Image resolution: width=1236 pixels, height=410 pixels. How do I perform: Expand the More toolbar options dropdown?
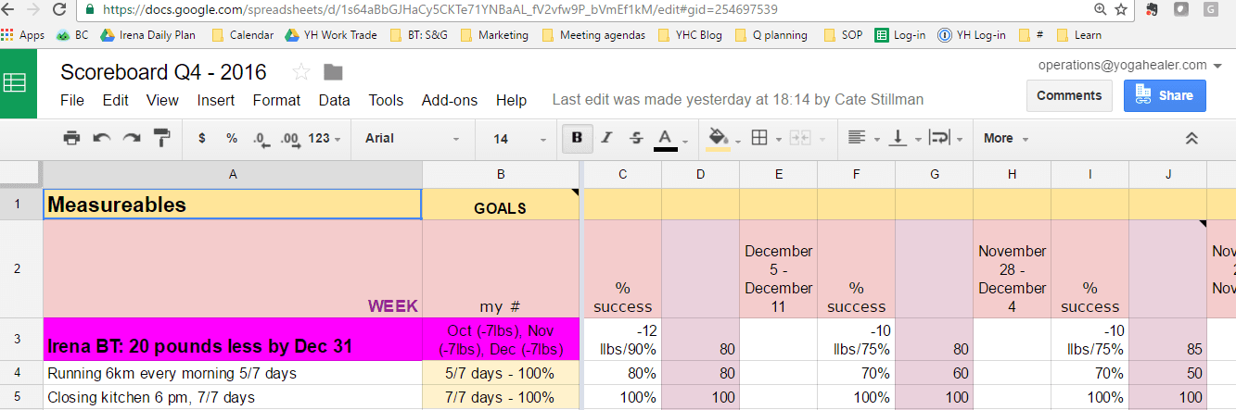click(x=1006, y=138)
